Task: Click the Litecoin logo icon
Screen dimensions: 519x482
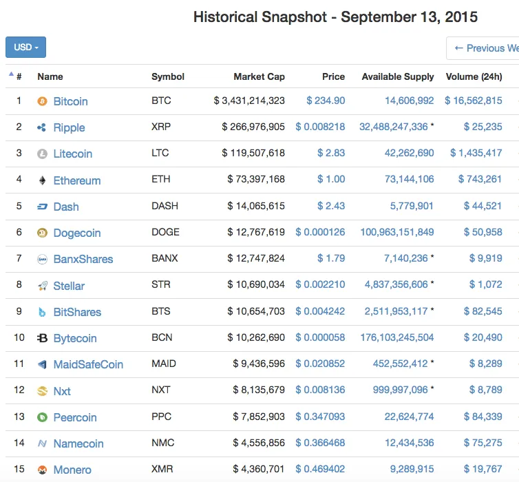Action: pyautogui.click(x=42, y=154)
